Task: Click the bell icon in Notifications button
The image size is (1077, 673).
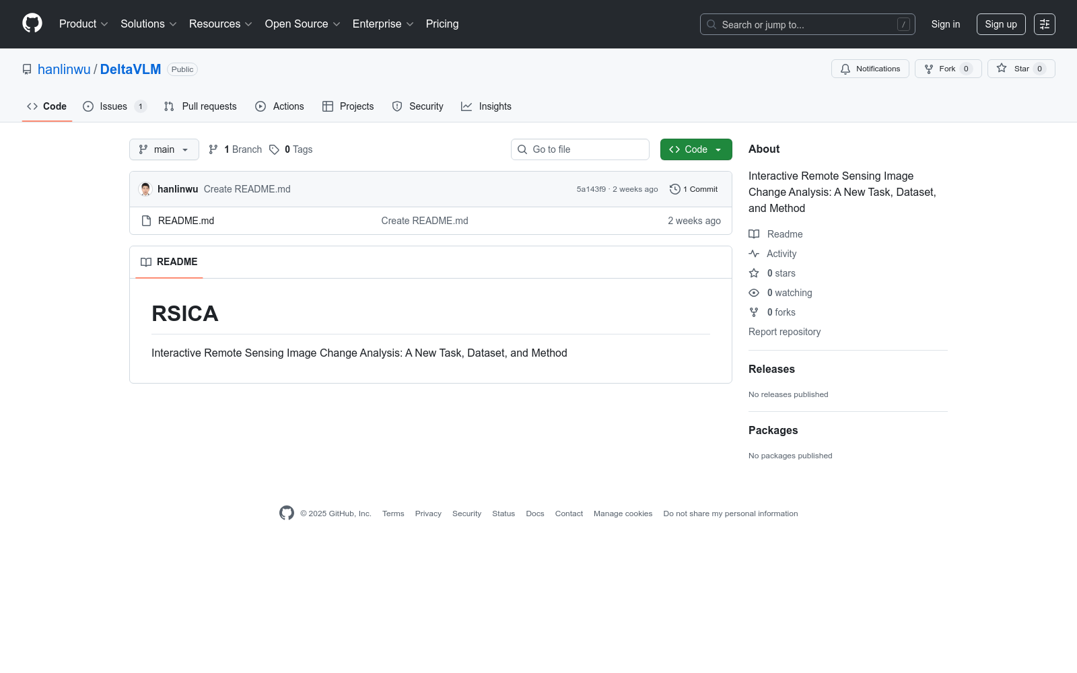Action: (845, 69)
